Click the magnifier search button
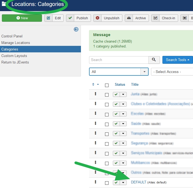The height and width of the screenshot is (194, 193). (154, 60)
